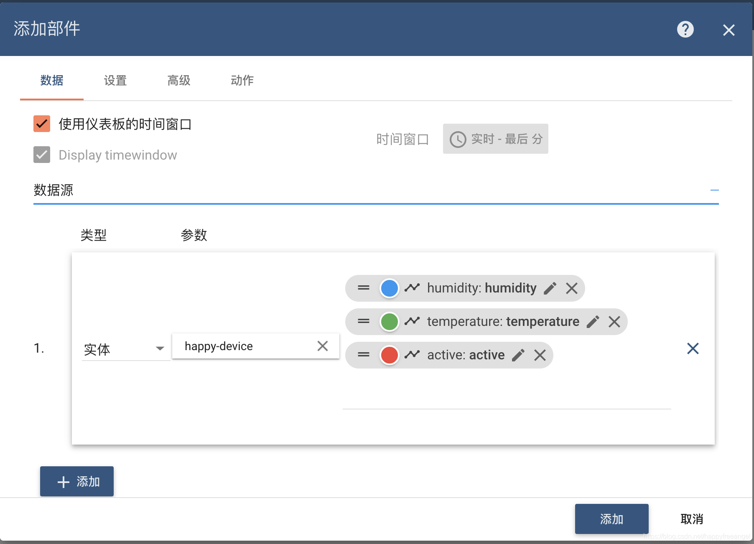Edit the humidity data key
The image size is (754, 544).
550,288
